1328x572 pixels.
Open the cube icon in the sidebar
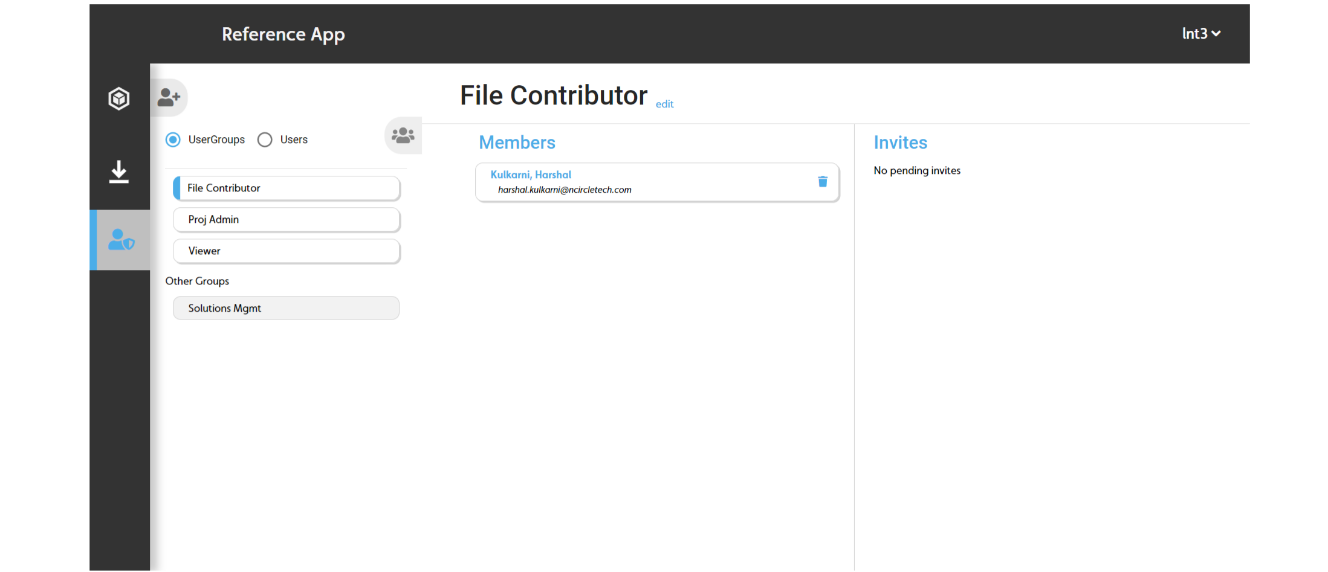(119, 98)
